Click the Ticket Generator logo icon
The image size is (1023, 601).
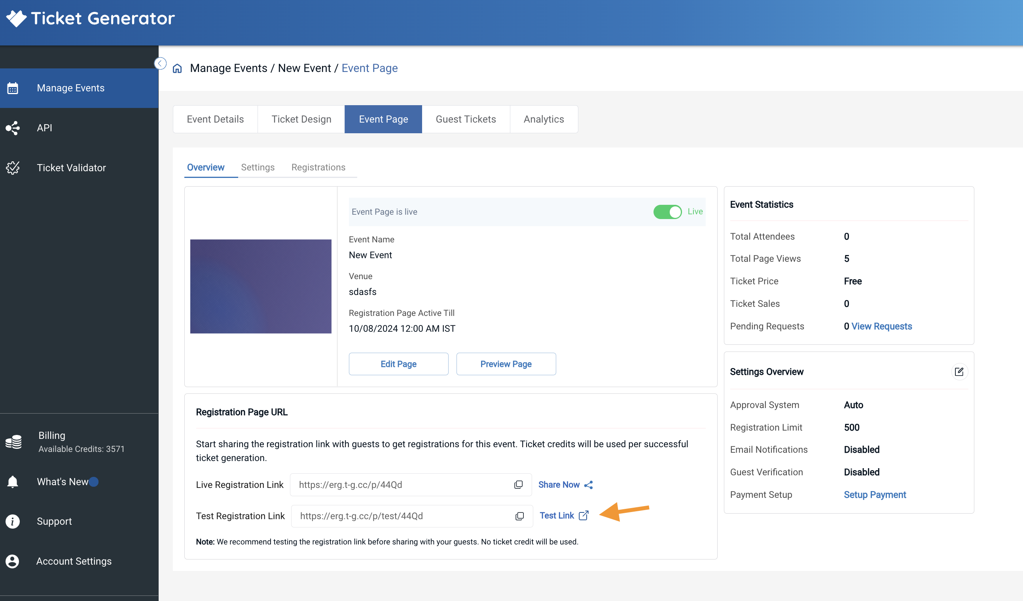click(16, 18)
